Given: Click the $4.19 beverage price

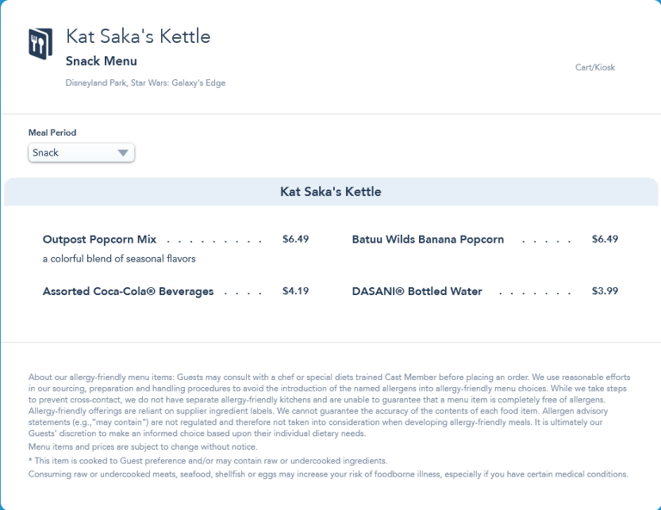Looking at the screenshot, I should pos(295,291).
